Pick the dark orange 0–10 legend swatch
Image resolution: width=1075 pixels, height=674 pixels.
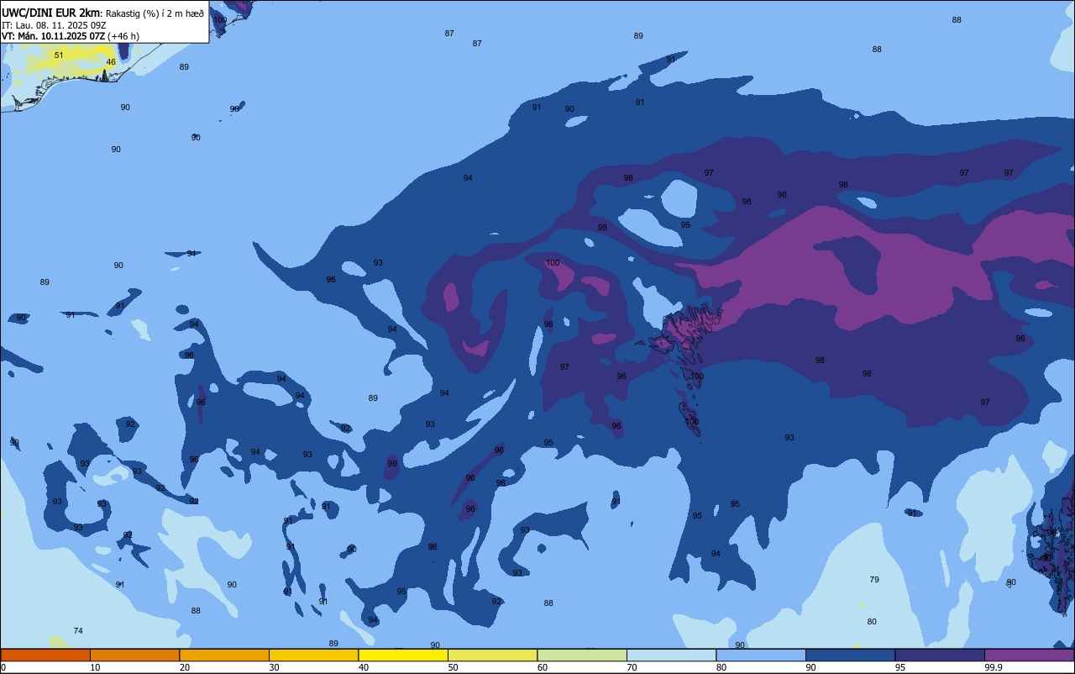[45, 655]
